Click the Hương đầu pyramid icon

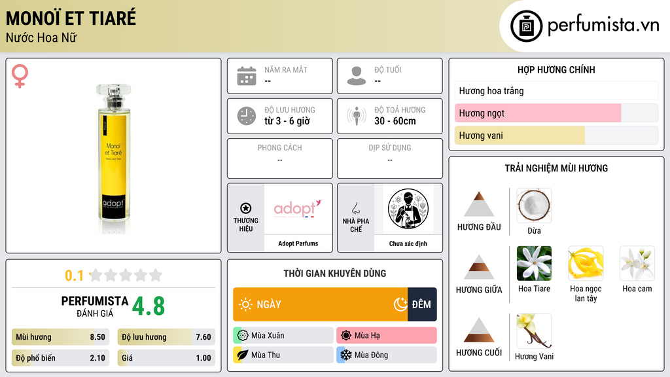(479, 204)
